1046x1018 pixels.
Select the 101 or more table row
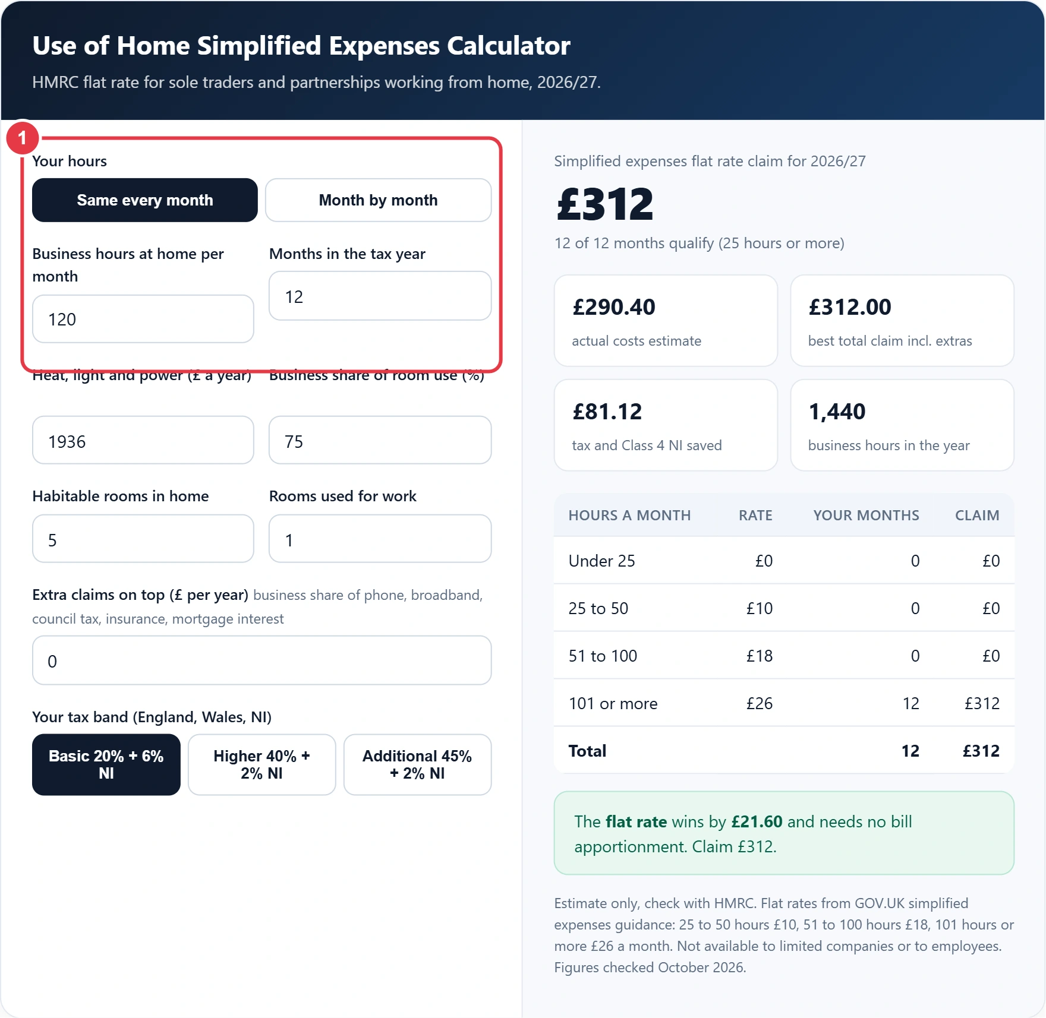[784, 703]
